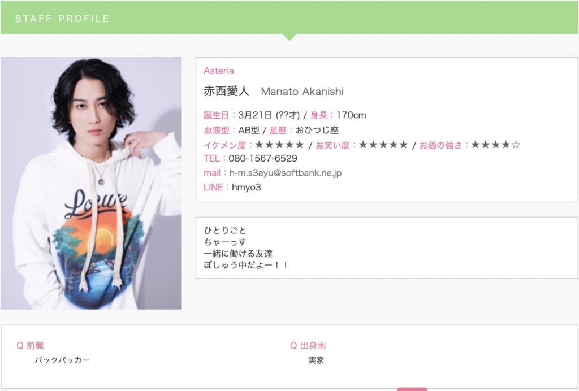Click the pink button at bottom edge
This screenshot has height=391, width=579.
click(x=412, y=389)
